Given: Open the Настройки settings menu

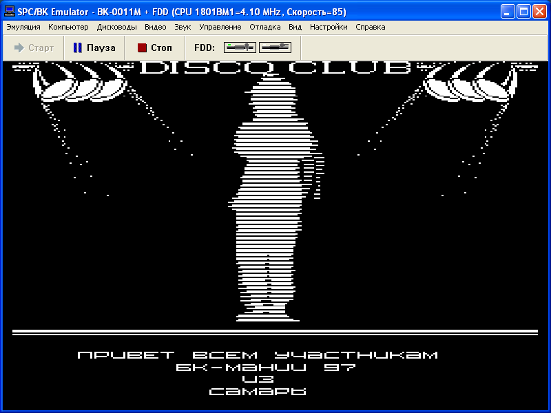Looking at the screenshot, I should pyautogui.click(x=329, y=27).
